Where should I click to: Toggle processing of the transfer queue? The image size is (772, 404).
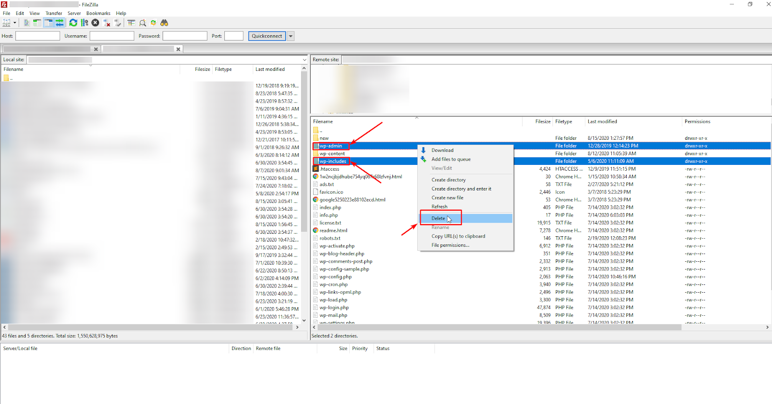point(84,23)
